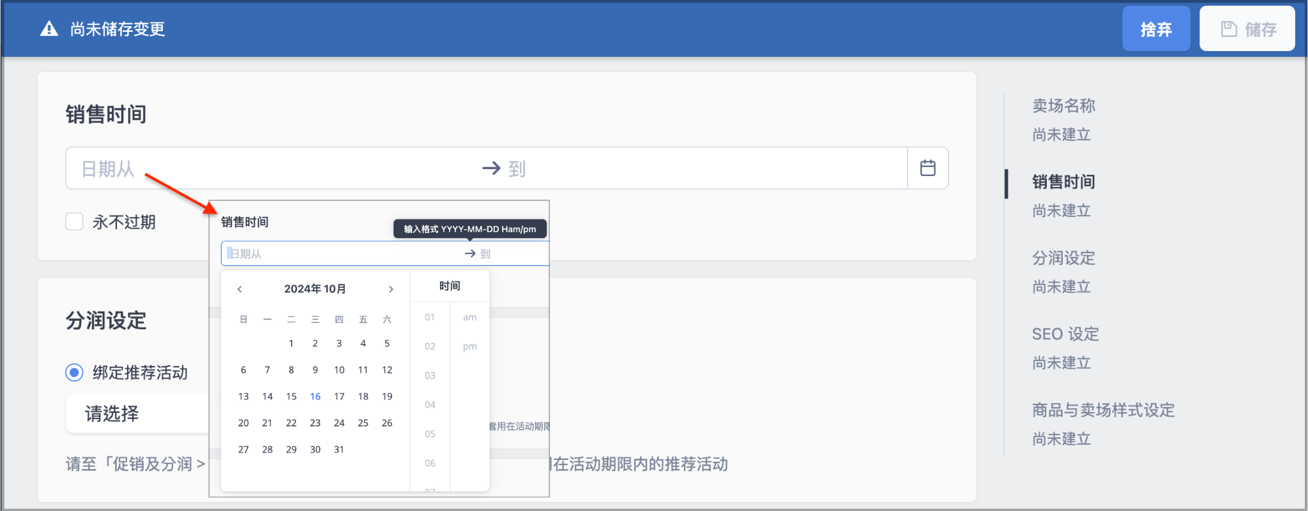The image size is (1308, 511).
Task: Select October 13 in the calendar
Action: (243, 396)
